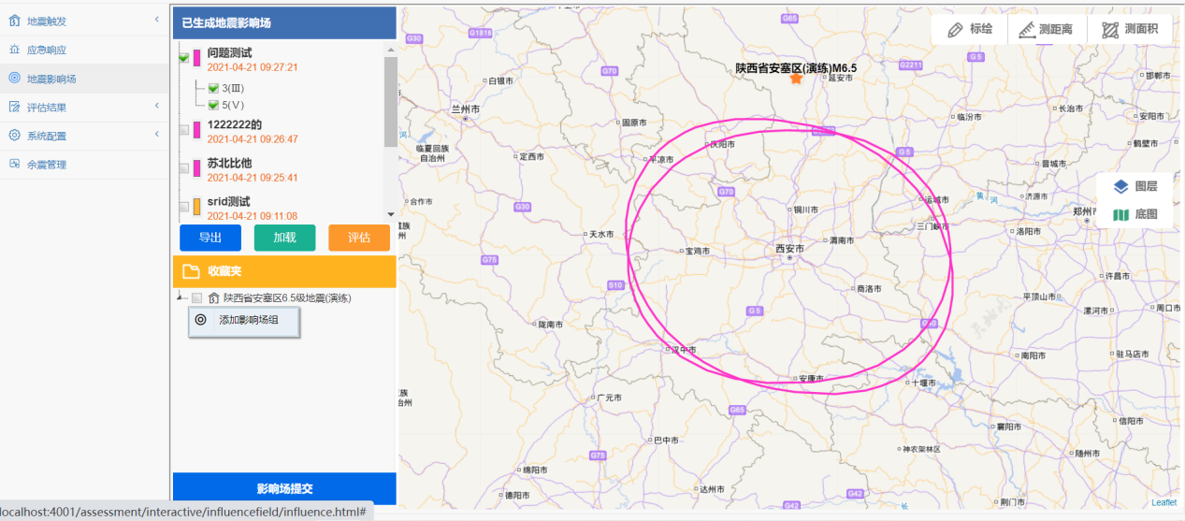The width and height of the screenshot is (1185, 521).
Task: Activate the 测面积 area measurement tool
Action: 1130,29
